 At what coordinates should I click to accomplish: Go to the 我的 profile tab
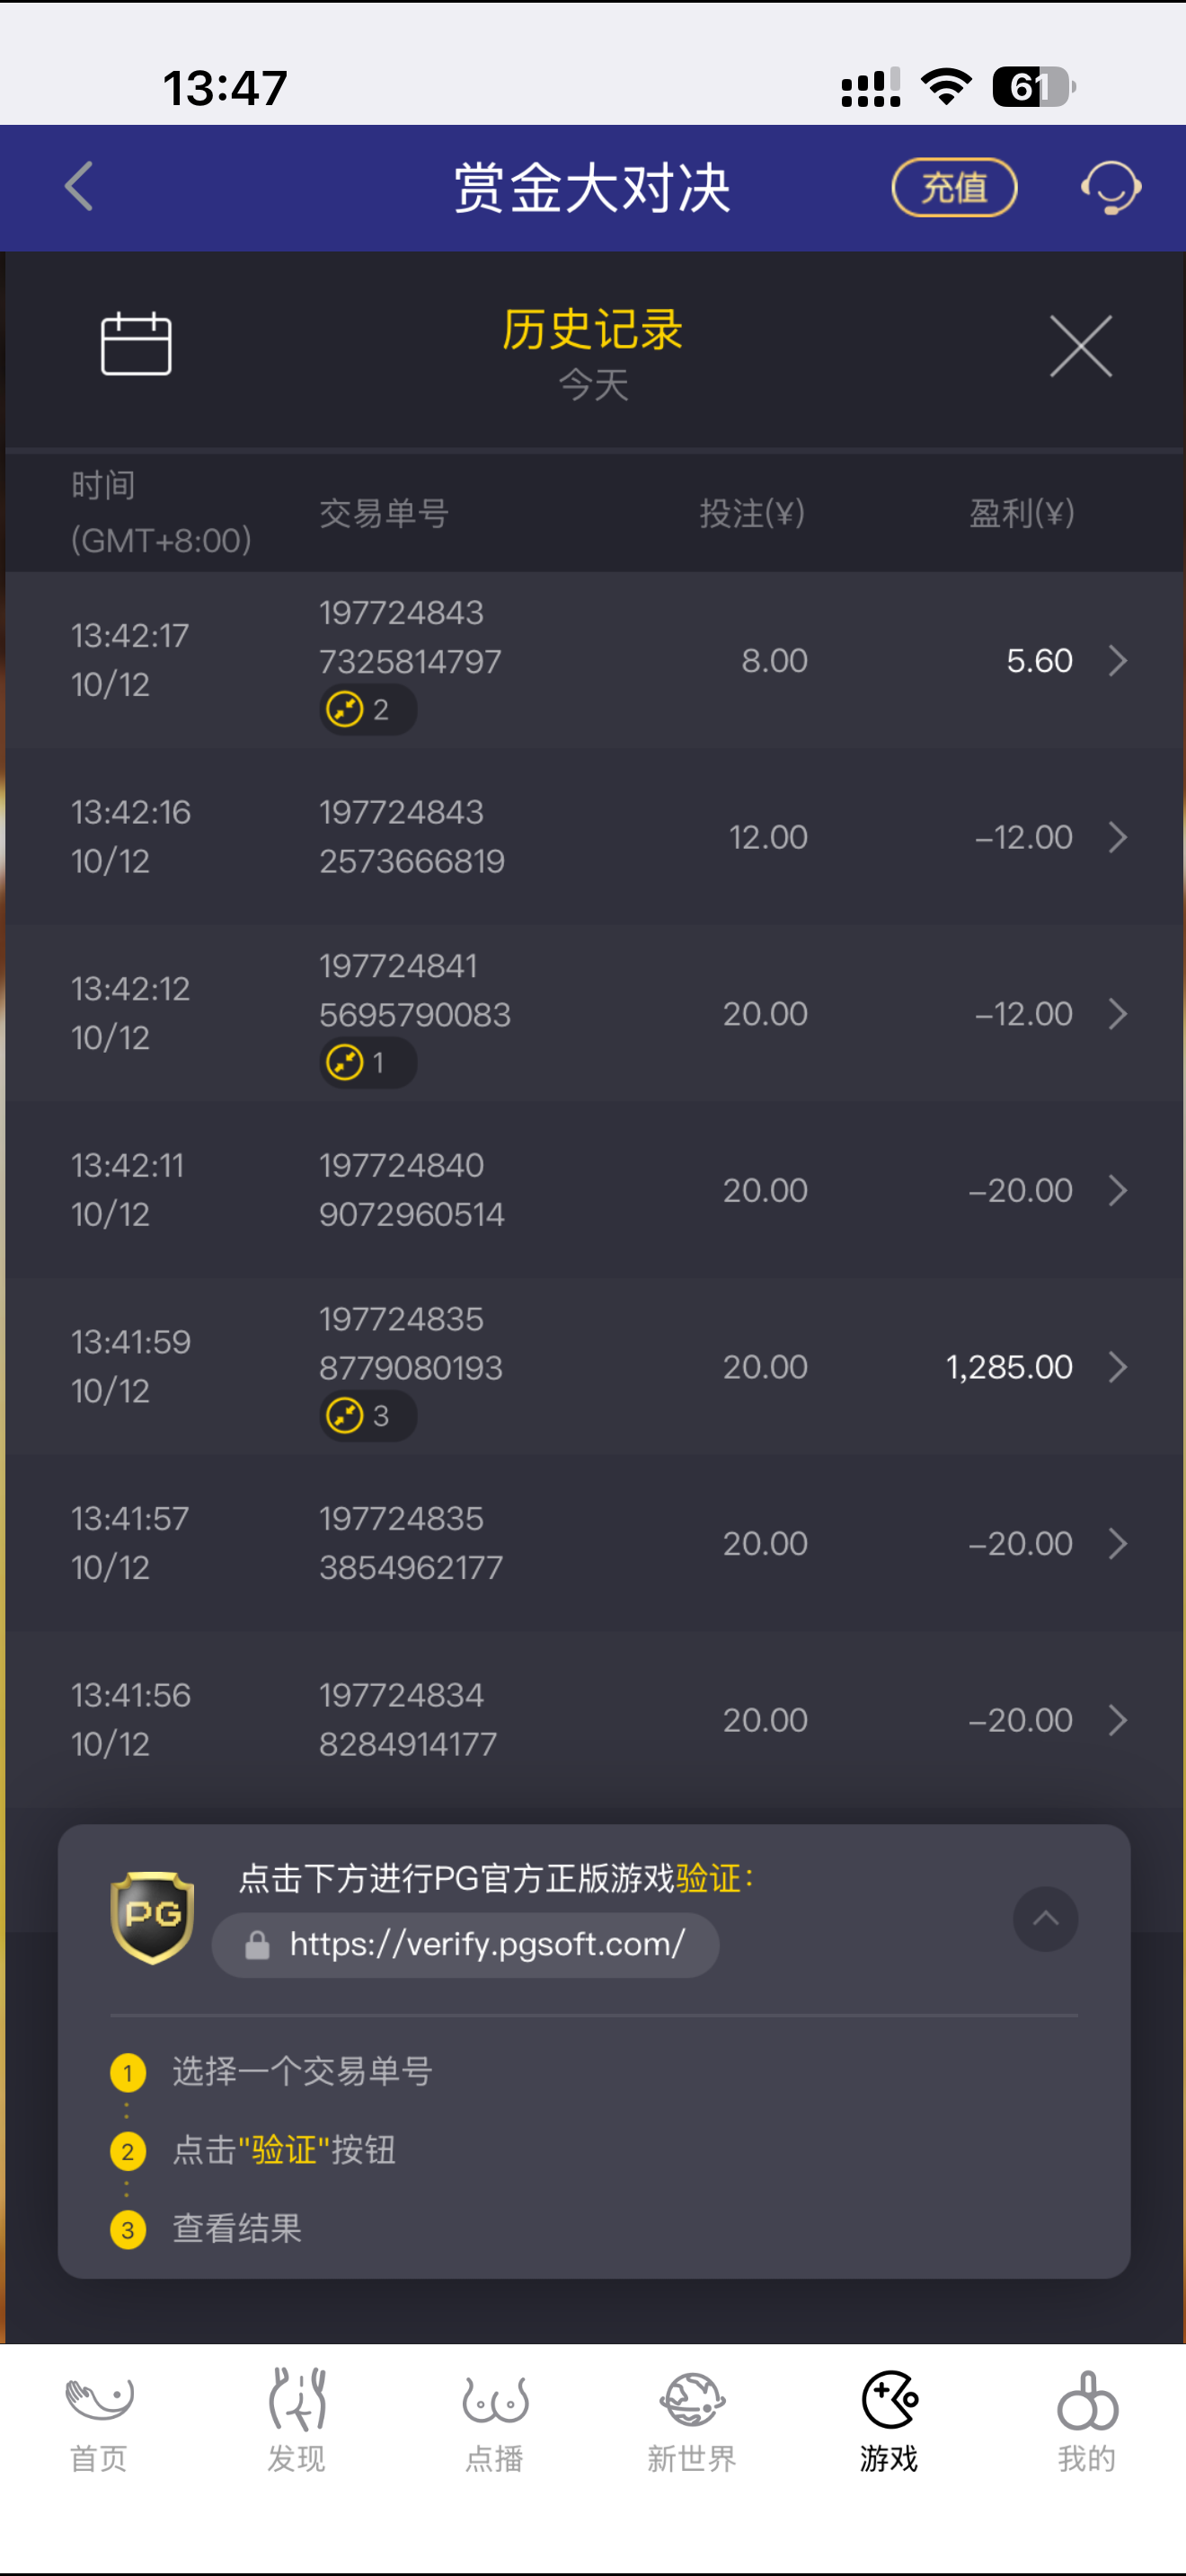click(1087, 2420)
